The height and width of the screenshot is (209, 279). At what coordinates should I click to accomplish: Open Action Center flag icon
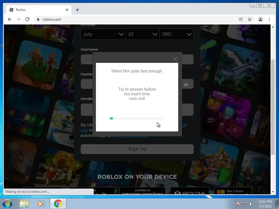pyautogui.click(x=238, y=204)
